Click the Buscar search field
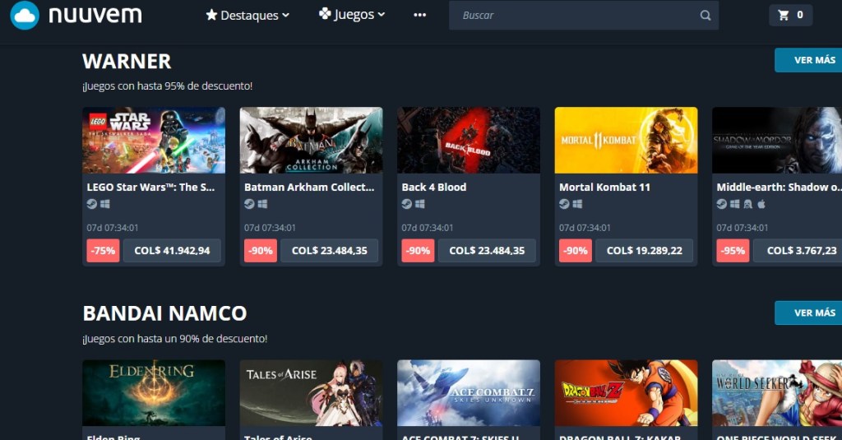This screenshot has height=440, width=842. click(576, 15)
